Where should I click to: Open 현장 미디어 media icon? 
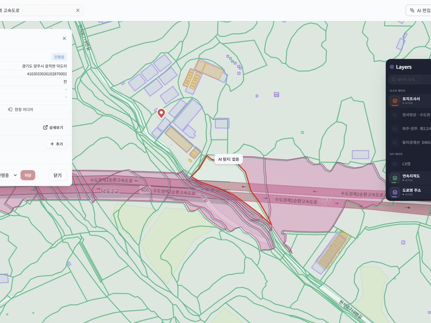[10, 109]
